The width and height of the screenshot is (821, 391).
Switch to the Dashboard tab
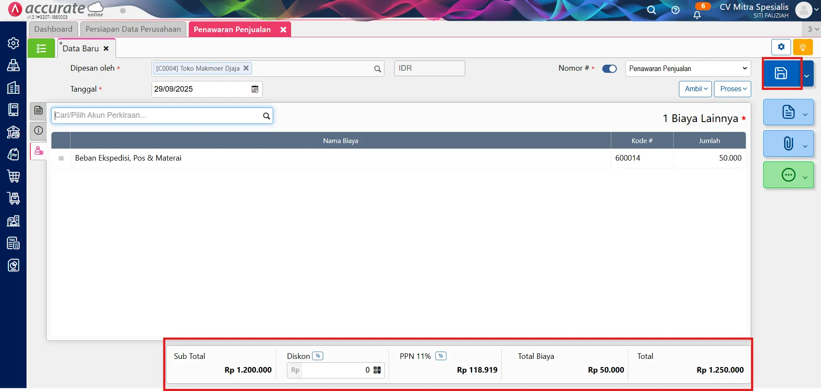[x=54, y=29]
